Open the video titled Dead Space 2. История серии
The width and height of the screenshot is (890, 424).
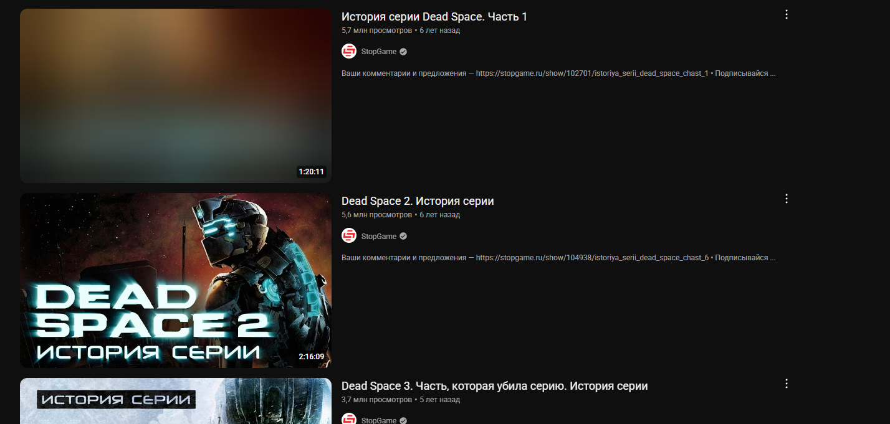click(418, 201)
